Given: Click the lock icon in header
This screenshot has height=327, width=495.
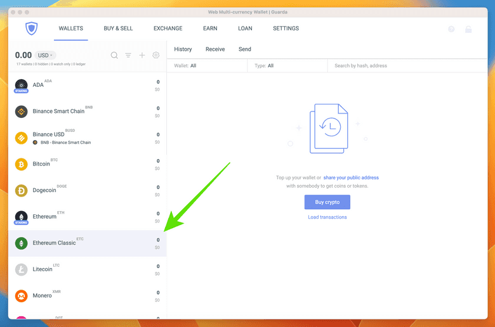Looking at the screenshot, I should point(468,29).
